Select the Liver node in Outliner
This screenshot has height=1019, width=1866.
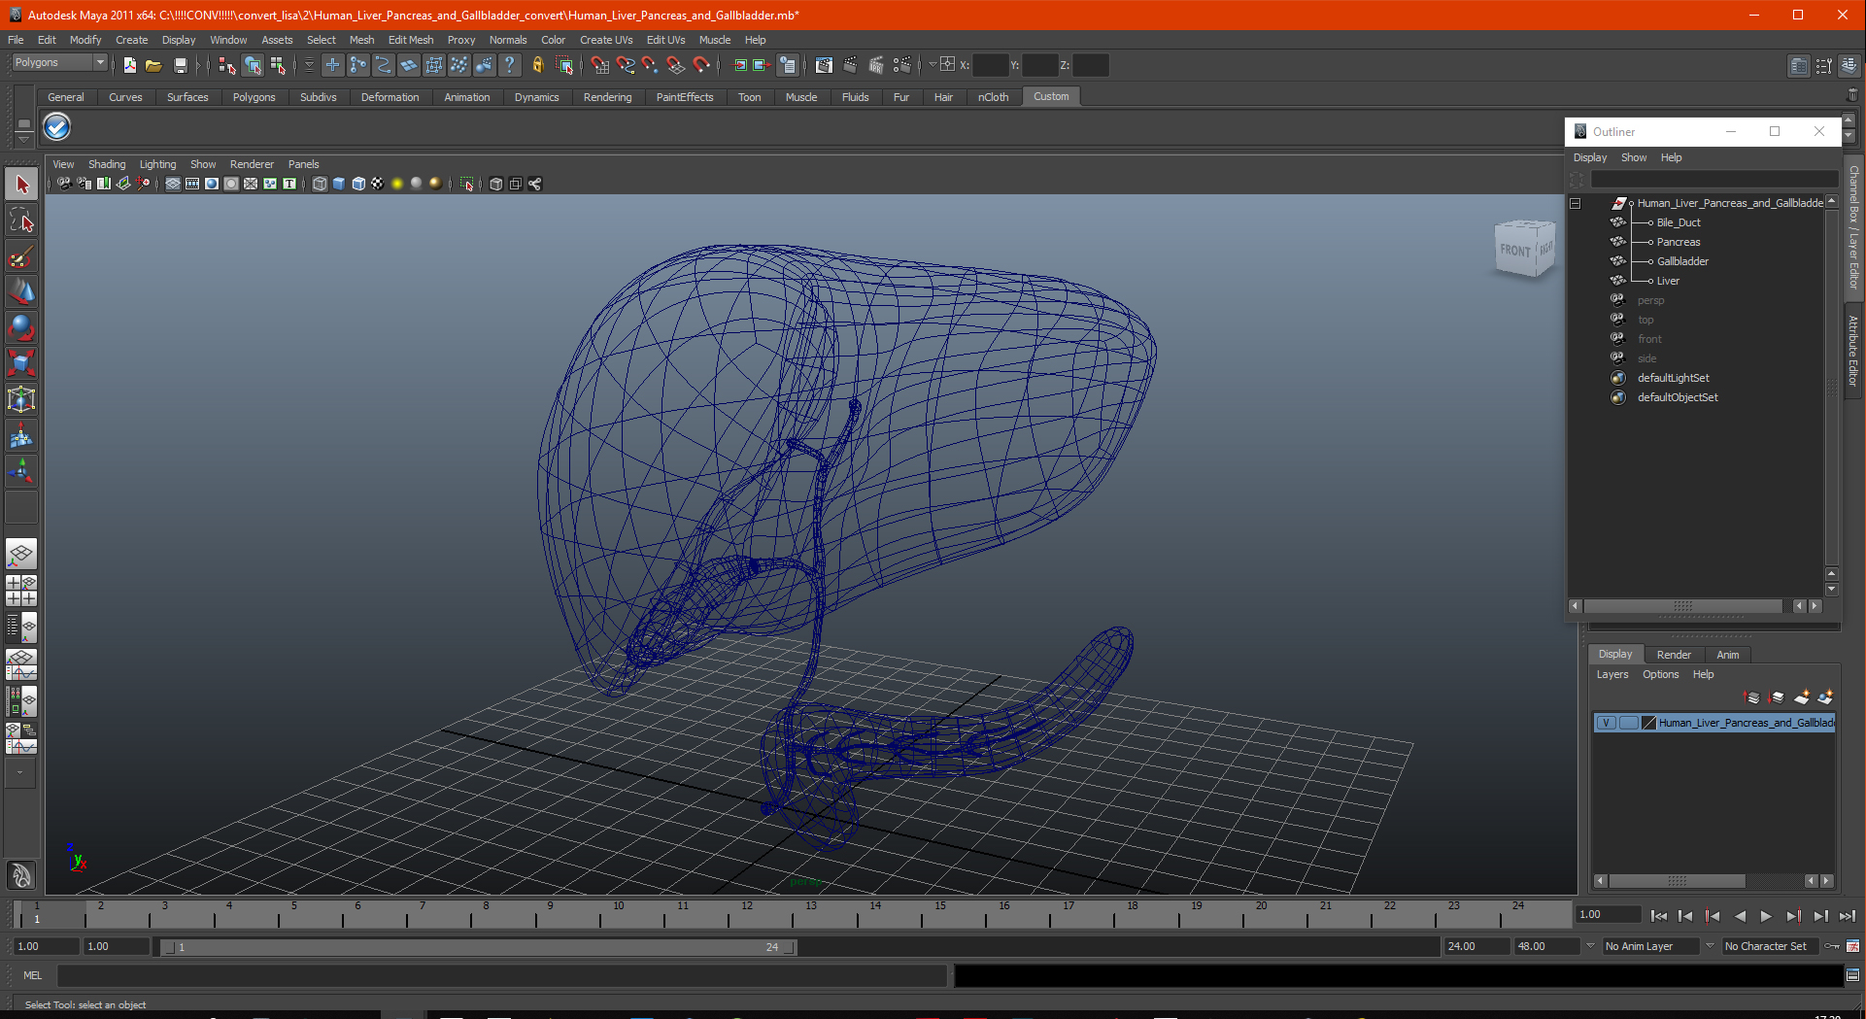click(x=1668, y=281)
